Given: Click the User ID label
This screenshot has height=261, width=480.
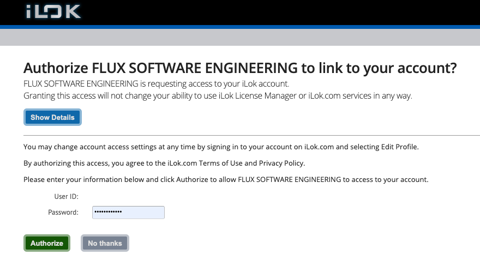Looking at the screenshot, I should [67, 197].
